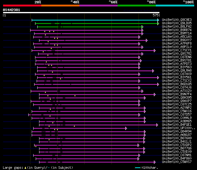This screenshot has height=170, width=197.
Task: Click the Large gaps legend text
Action: click(13, 168)
